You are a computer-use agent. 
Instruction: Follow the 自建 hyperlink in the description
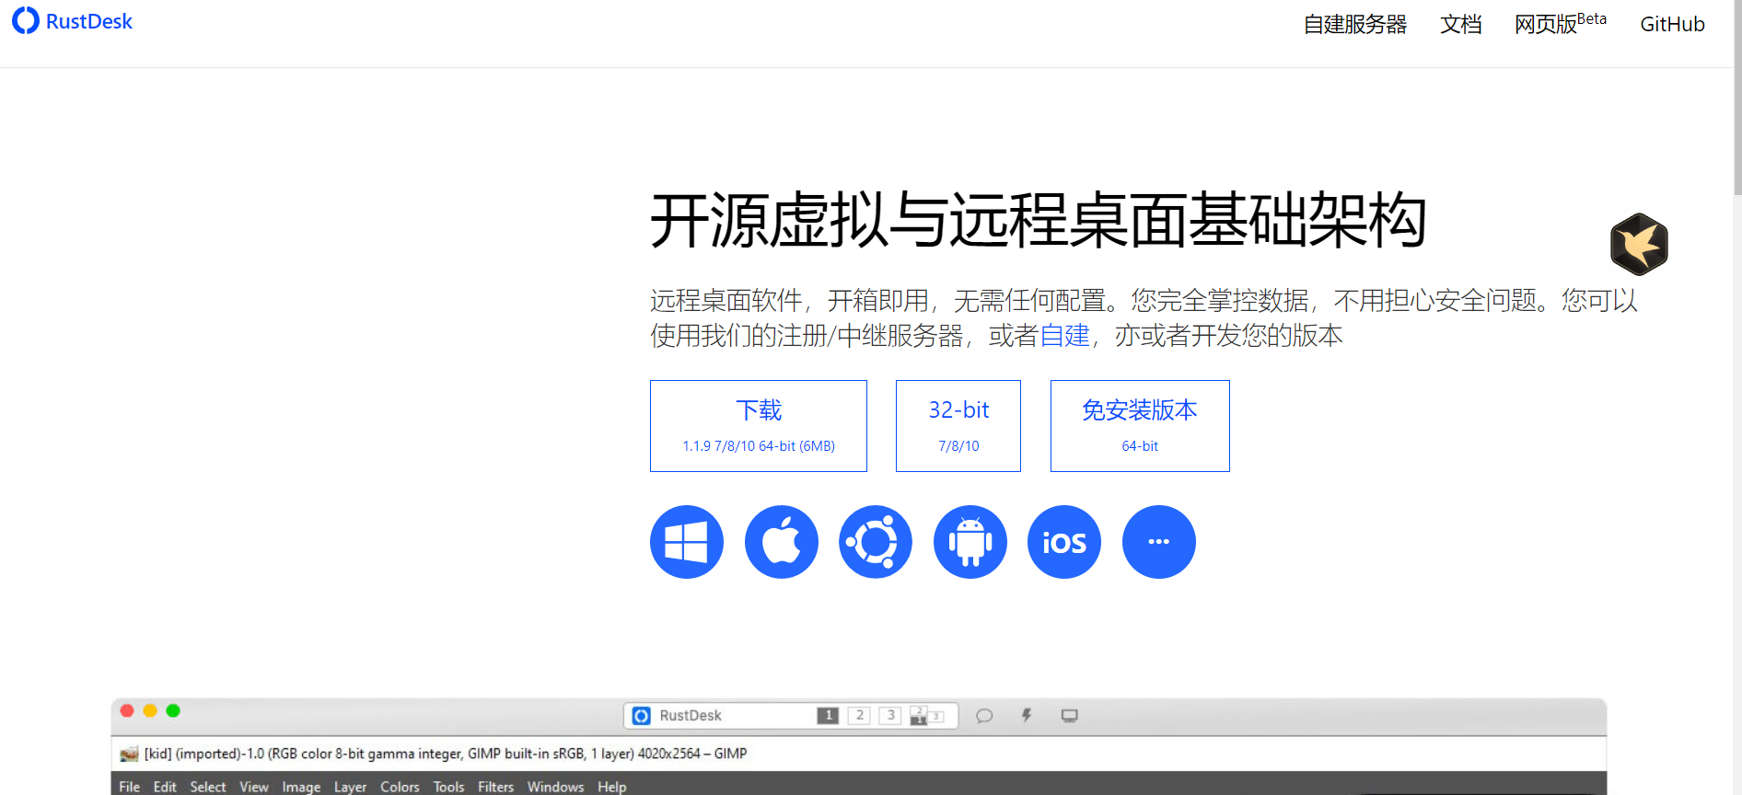(x=1064, y=336)
